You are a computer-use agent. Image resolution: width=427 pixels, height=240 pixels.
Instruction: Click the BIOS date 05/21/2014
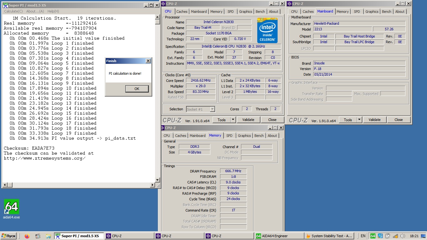click(359, 74)
